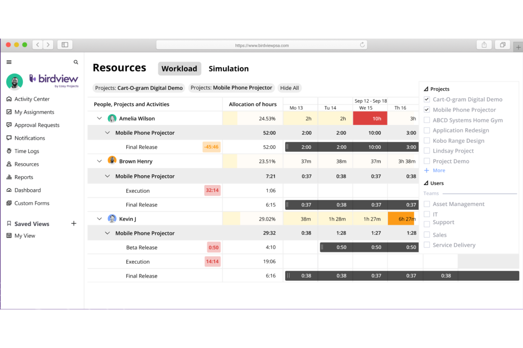Click the browser URL address field

click(x=261, y=45)
